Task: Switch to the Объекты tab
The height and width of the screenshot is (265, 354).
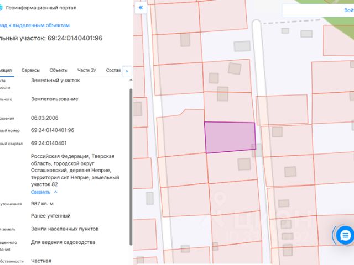Action: click(59, 70)
